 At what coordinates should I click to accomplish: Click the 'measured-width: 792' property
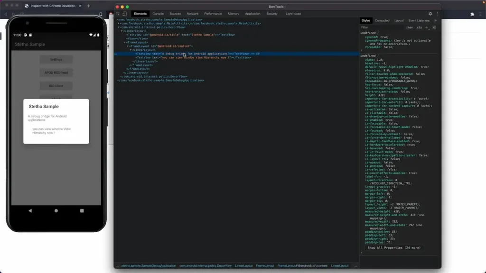[382, 222]
